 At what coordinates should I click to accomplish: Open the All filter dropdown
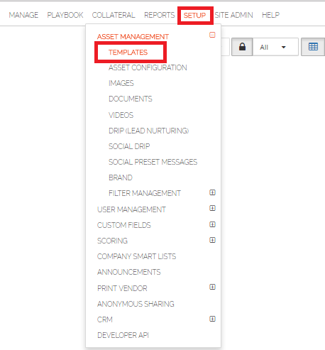[275, 47]
